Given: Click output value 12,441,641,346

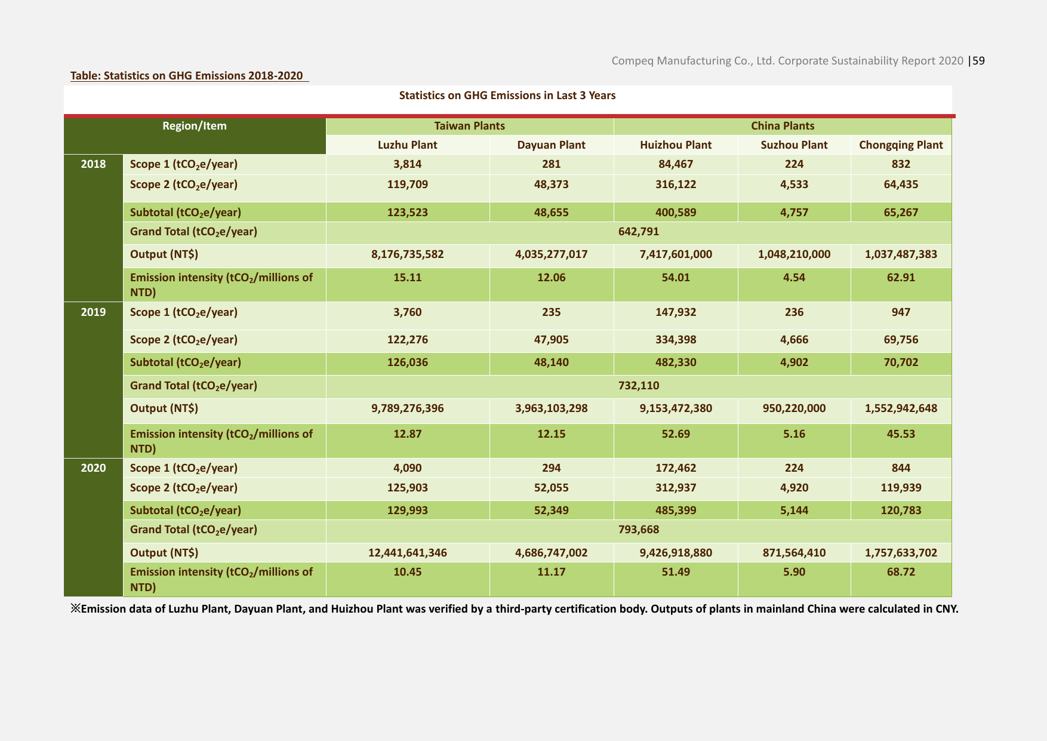Looking at the screenshot, I should tap(408, 553).
